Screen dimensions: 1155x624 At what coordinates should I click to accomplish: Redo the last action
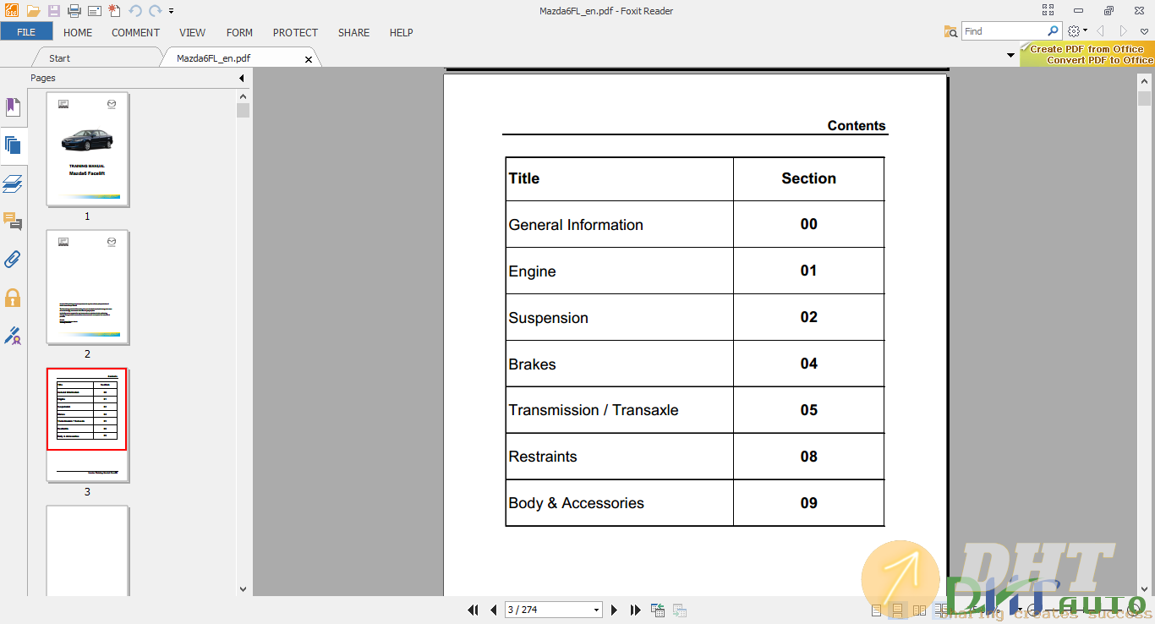click(x=155, y=11)
